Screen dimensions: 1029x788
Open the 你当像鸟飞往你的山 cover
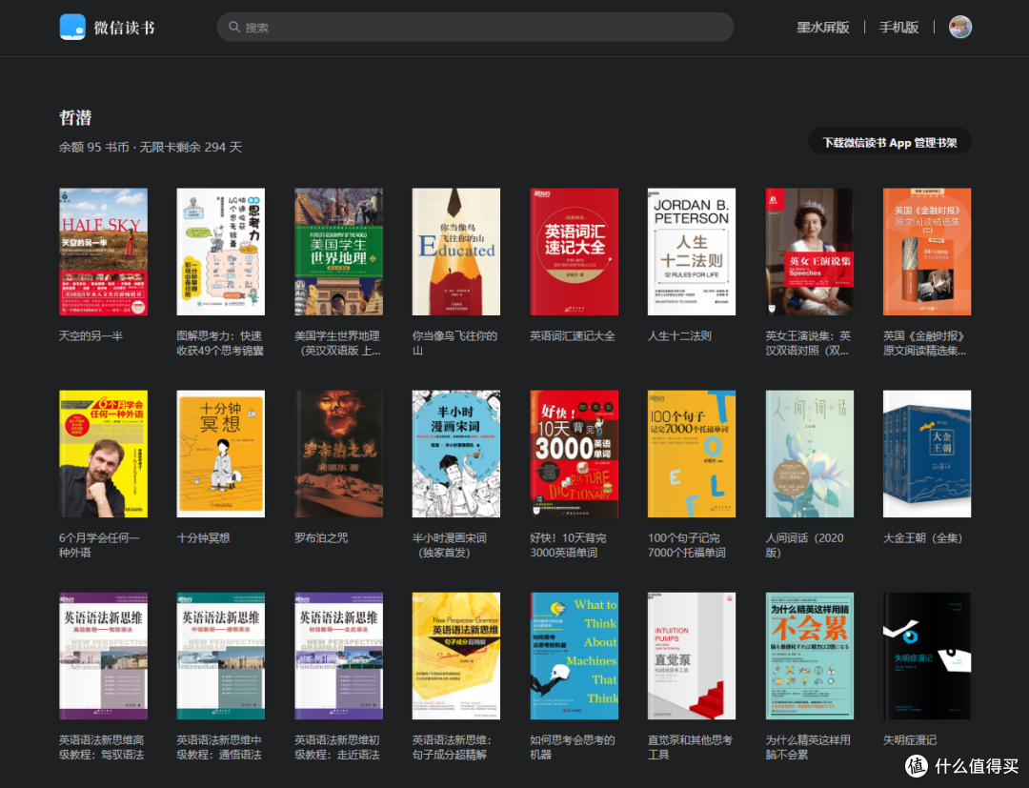point(456,252)
